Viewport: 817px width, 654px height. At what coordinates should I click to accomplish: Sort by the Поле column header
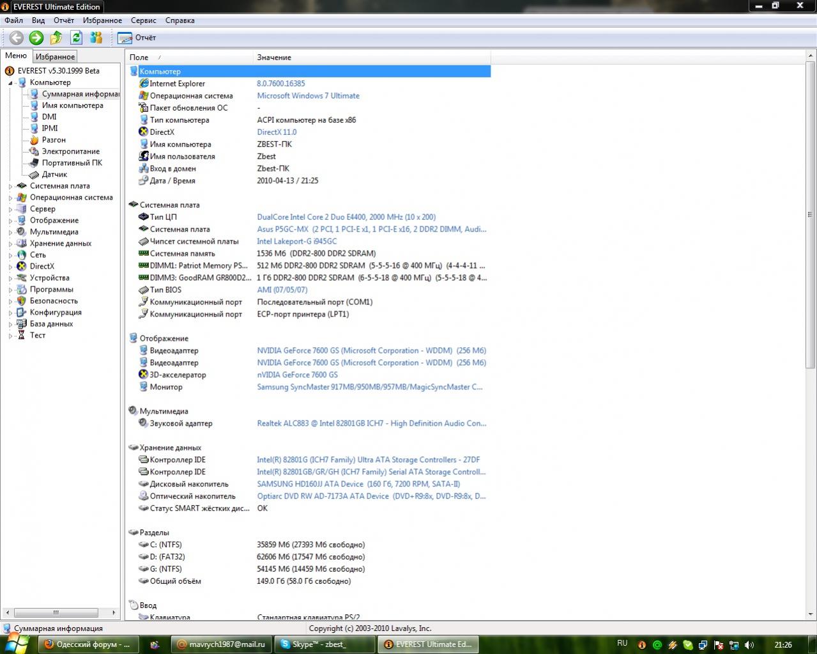point(190,58)
